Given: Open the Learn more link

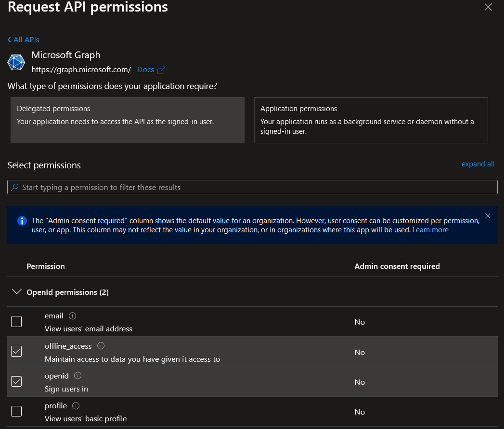Looking at the screenshot, I should coord(430,230).
